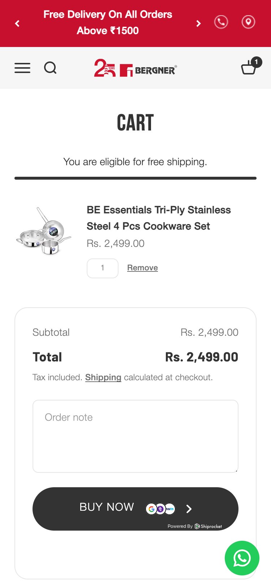Open the Shipping calculation link

click(x=103, y=377)
